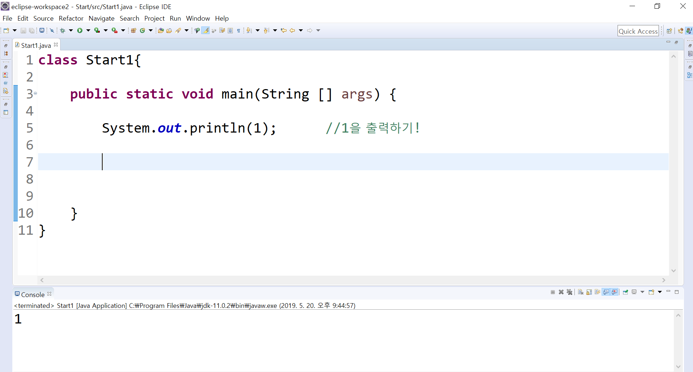Open the New wizard dropdown arrow
693x372 pixels.
click(x=15, y=30)
